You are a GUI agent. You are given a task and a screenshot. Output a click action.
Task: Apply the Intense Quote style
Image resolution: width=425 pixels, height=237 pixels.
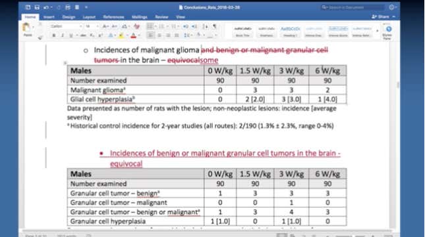pyautogui.click(x=338, y=32)
